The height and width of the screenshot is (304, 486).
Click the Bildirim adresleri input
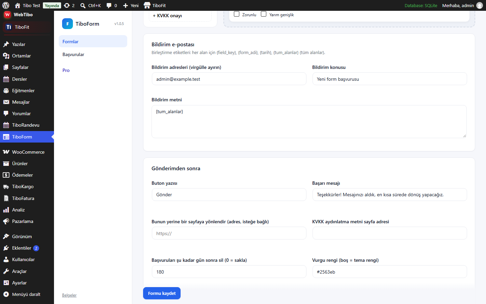click(229, 79)
